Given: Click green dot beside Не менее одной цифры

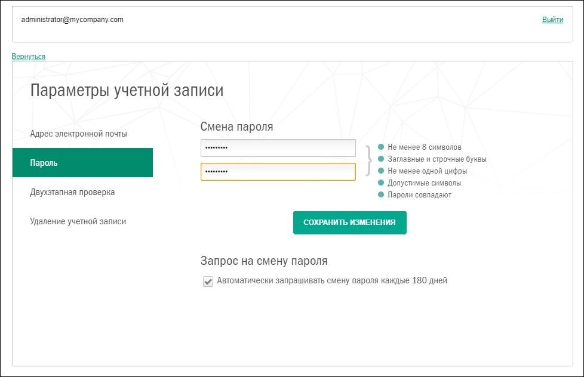Looking at the screenshot, I should 381,171.
